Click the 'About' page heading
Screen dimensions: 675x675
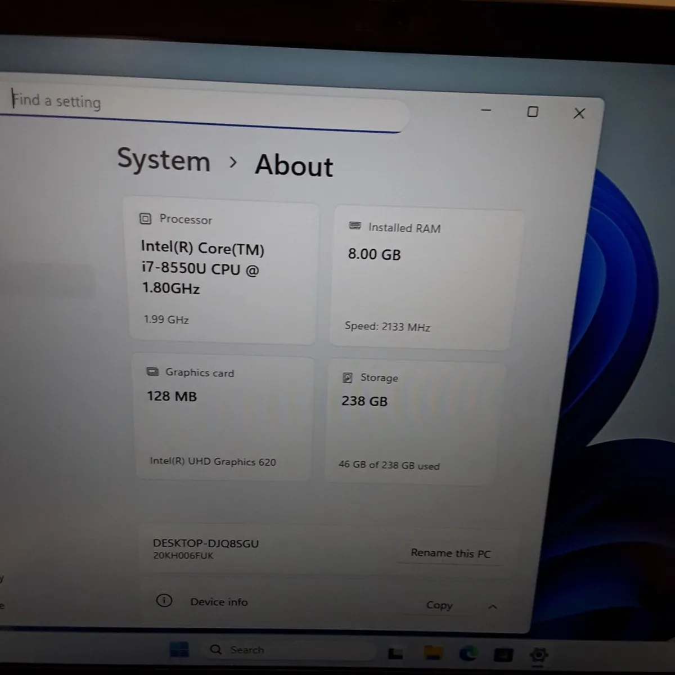(294, 166)
